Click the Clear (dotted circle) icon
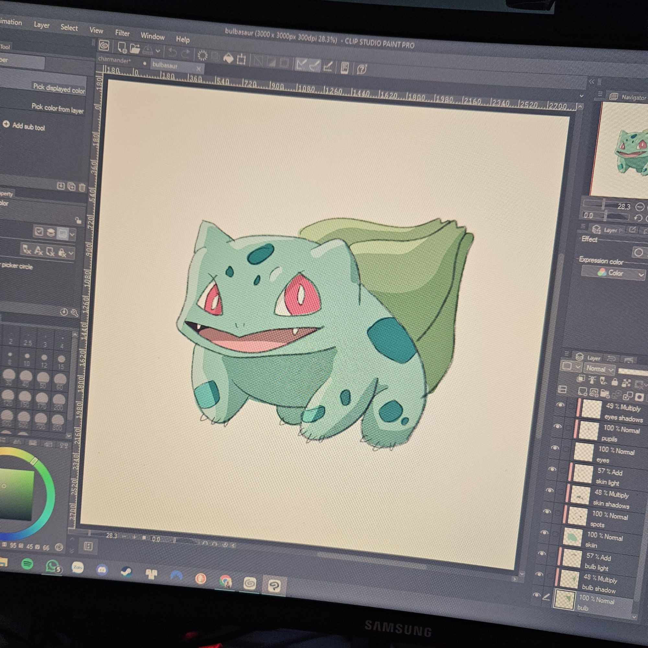648x648 pixels. 202,55
